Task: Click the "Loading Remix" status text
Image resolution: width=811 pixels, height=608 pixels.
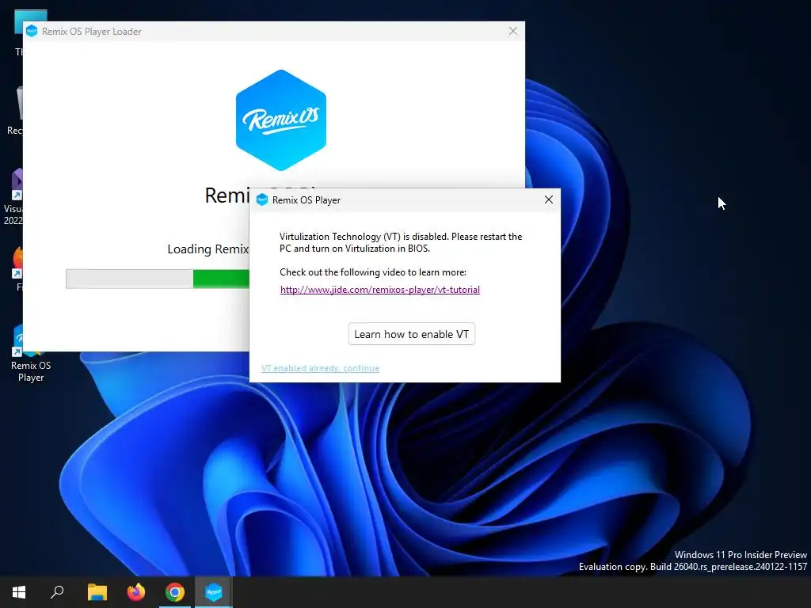Action: tap(208, 249)
